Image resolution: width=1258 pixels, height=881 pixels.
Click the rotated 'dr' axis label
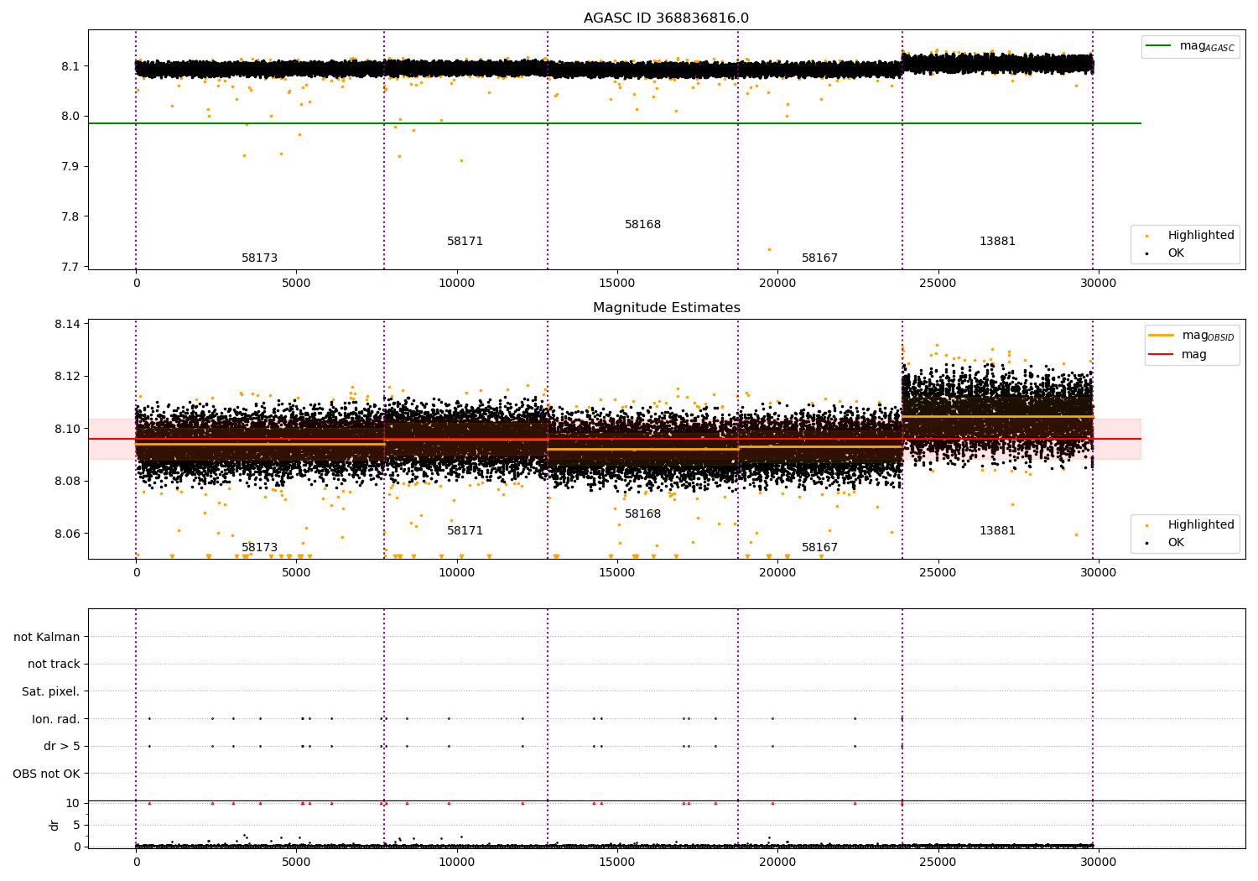(x=55, y=825)
